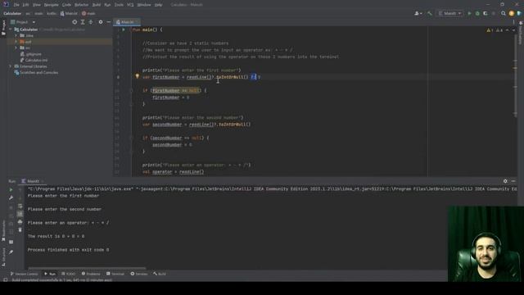Open the Refactor menu

(81, 5)
